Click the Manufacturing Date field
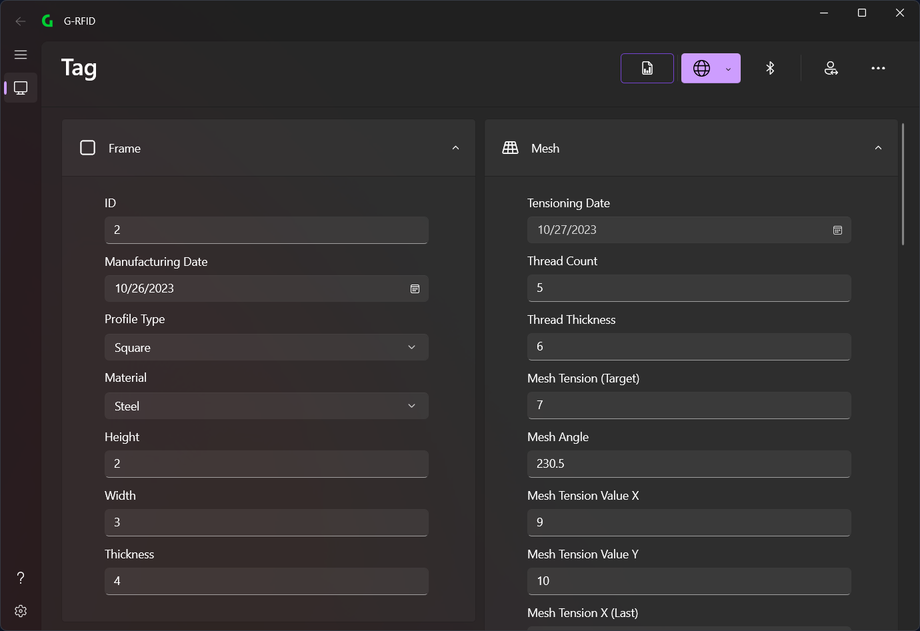The image size is (920, 631). pyautogui.click(x=267, y=289)
